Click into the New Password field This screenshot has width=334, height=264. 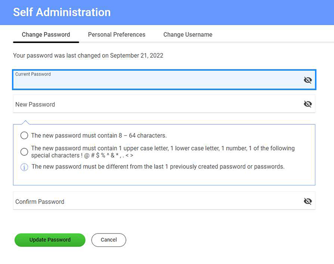(164, 104)
